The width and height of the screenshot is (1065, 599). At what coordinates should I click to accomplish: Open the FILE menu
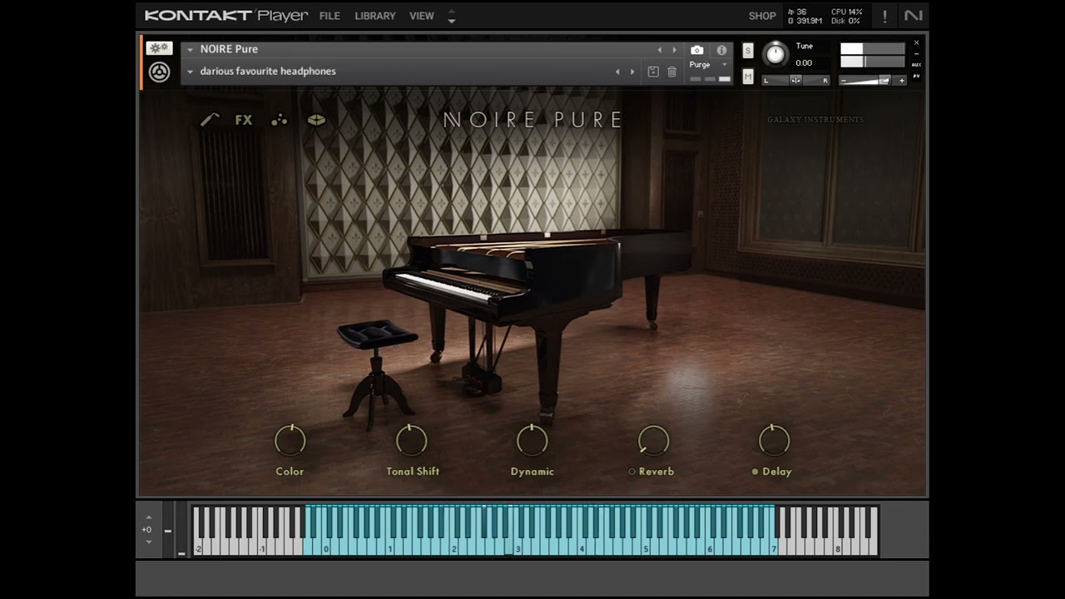tap(329, 16)
